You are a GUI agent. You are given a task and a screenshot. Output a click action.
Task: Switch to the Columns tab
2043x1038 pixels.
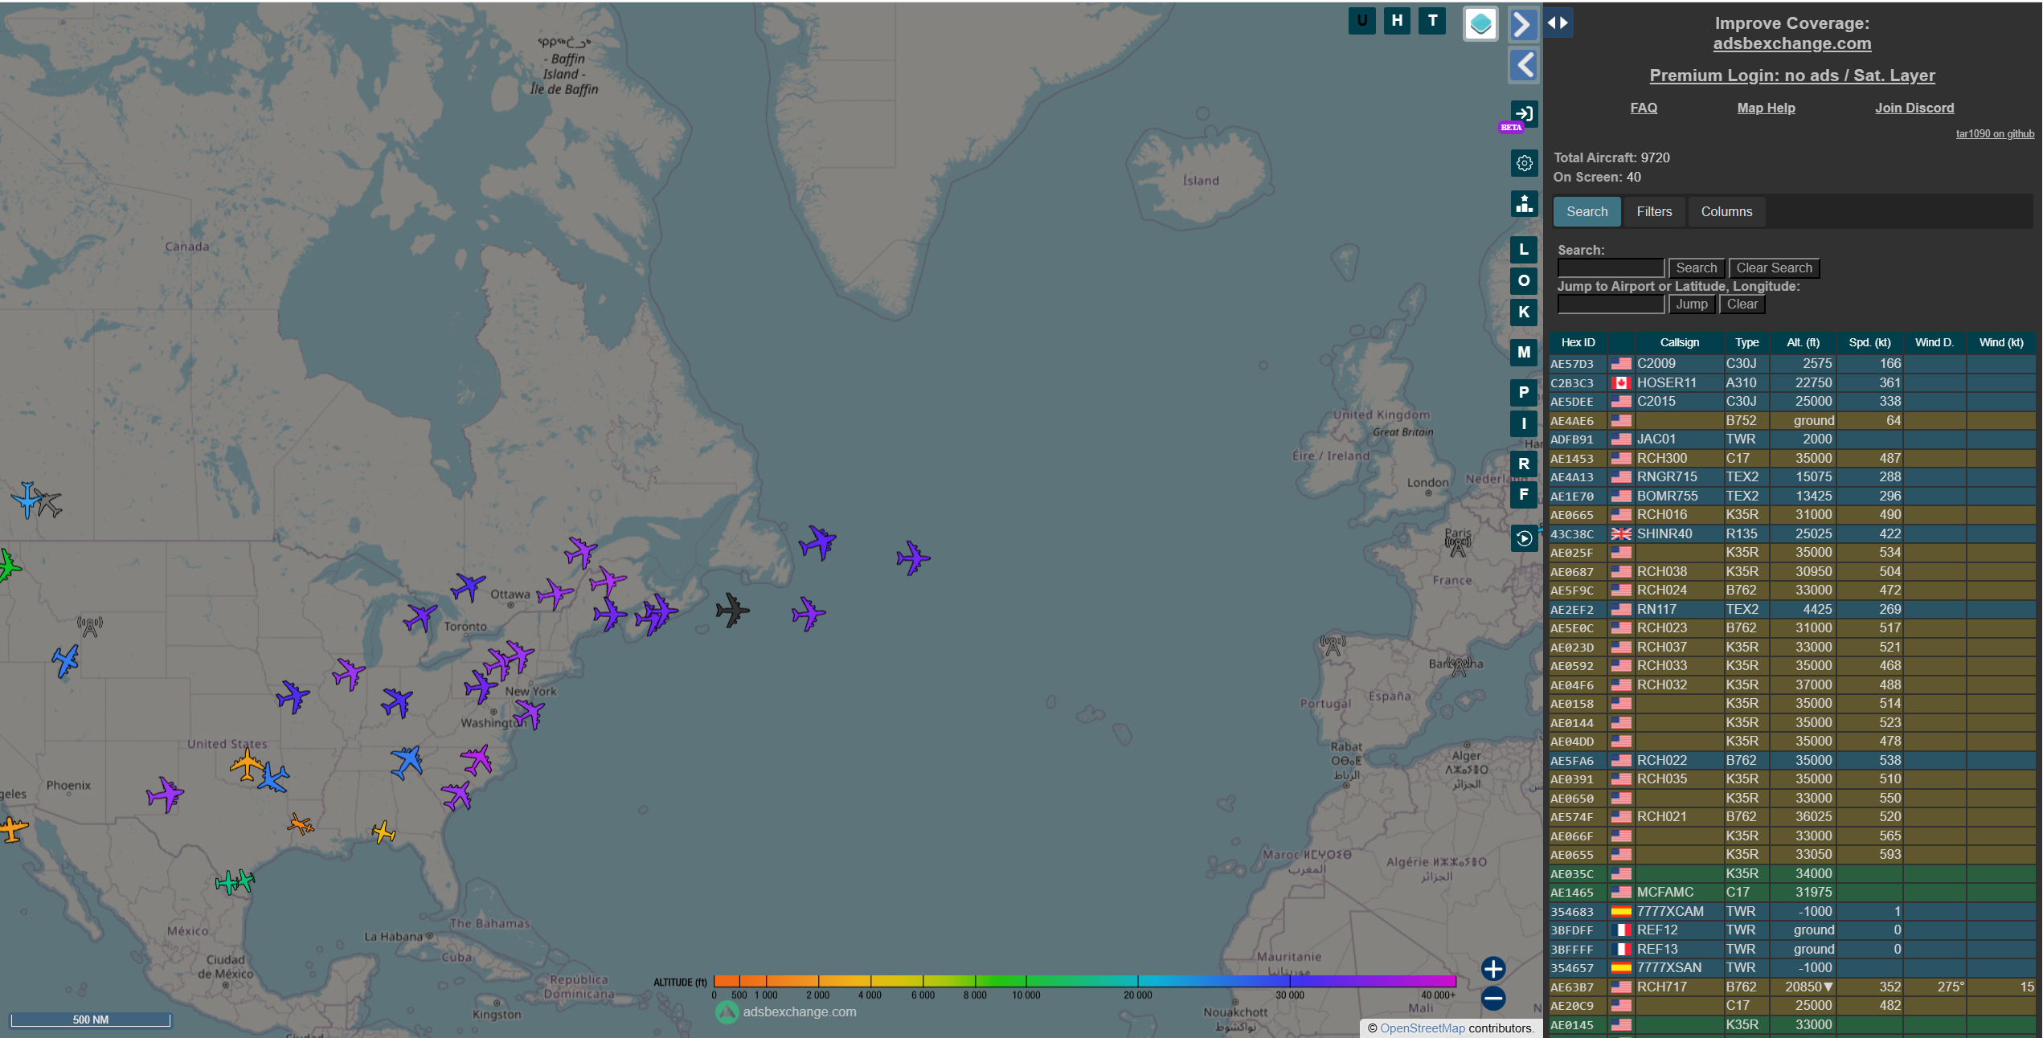[x=1726, y=212]
